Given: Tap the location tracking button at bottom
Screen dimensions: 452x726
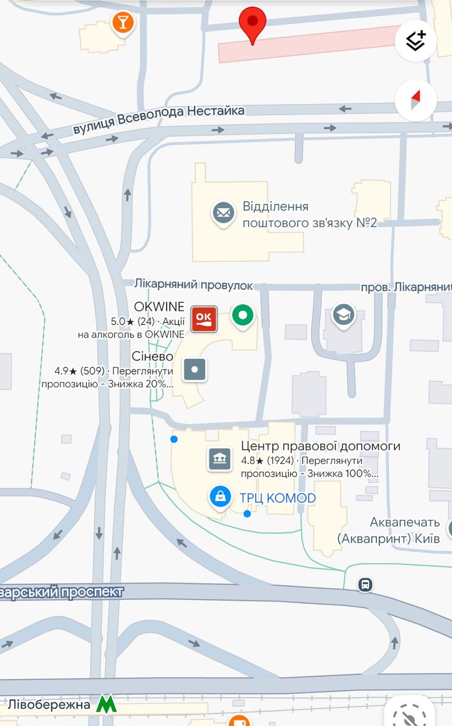Looking at the screenshot, I should coord(409,711).
